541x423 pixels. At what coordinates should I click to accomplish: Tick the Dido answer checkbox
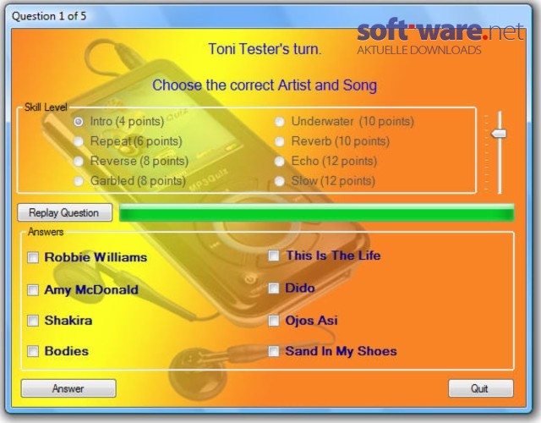(274, 288)
